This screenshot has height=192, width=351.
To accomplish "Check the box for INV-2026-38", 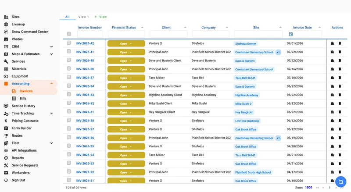I will [x=69, y=68].
